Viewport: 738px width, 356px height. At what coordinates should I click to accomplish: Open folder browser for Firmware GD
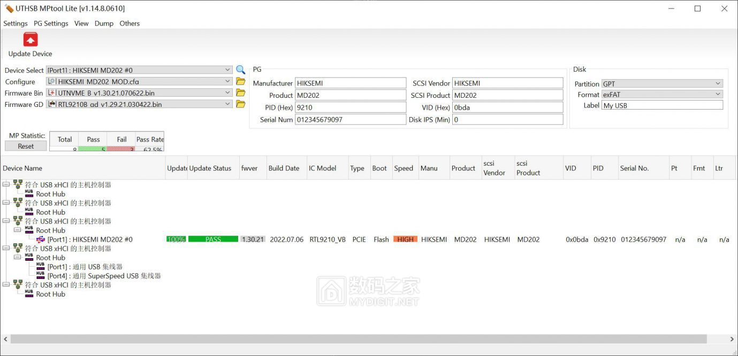click(x=240, y=105)
